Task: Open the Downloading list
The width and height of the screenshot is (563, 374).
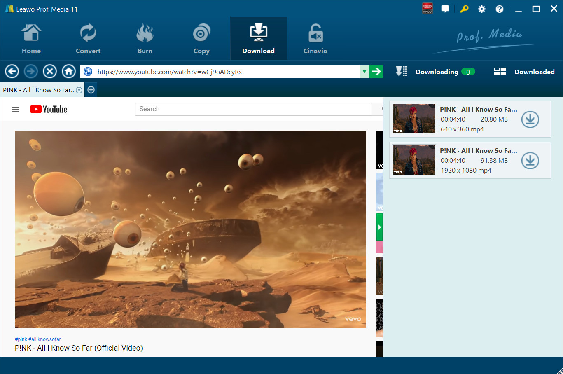Action: (437, 72)
